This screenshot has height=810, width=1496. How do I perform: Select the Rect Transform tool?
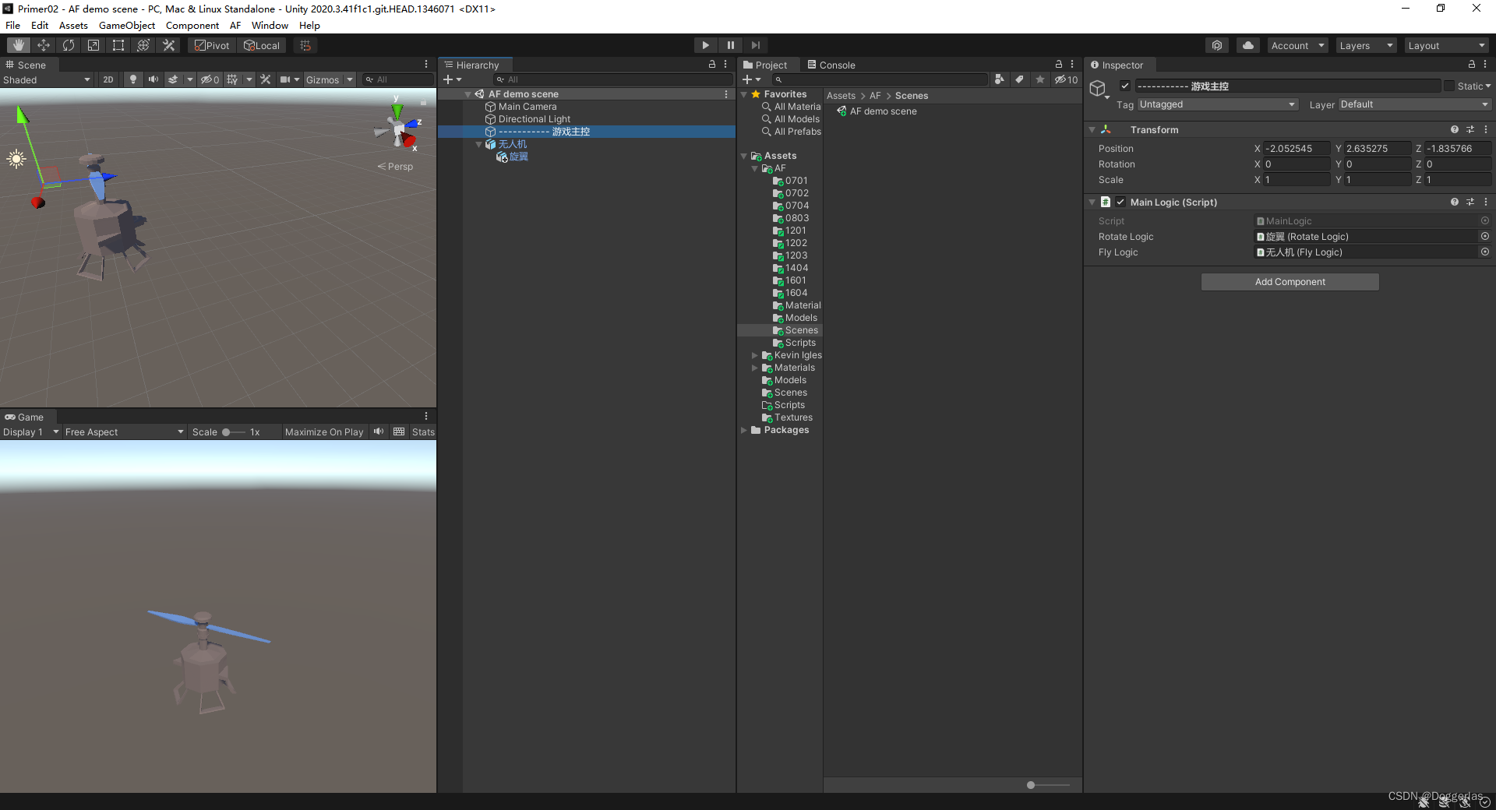(x=118, y=45)
